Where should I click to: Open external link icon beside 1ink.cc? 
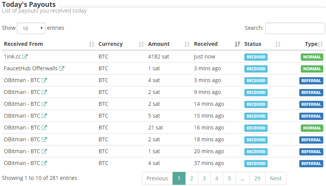click(25, 57)
